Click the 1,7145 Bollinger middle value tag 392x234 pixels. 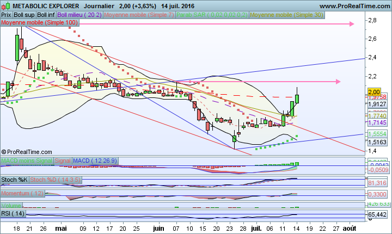pyautogui.click(x=377, y=122)
